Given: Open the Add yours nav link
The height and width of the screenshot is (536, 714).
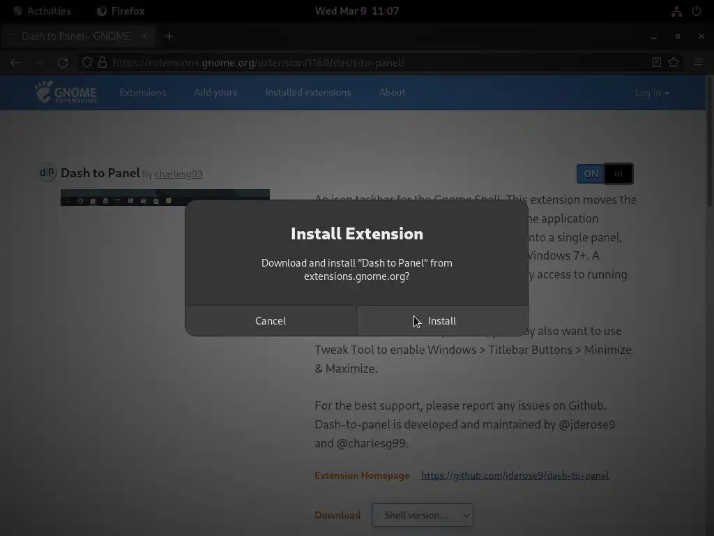Looking at the screenshot, I should point(216,93).
